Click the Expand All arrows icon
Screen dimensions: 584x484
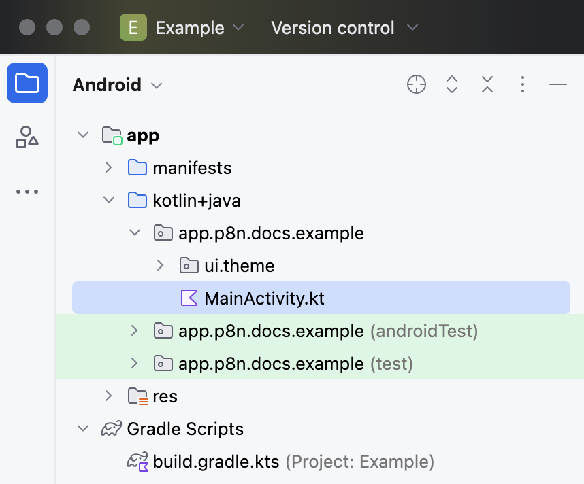pyautogui.click(x=452, y=84)
